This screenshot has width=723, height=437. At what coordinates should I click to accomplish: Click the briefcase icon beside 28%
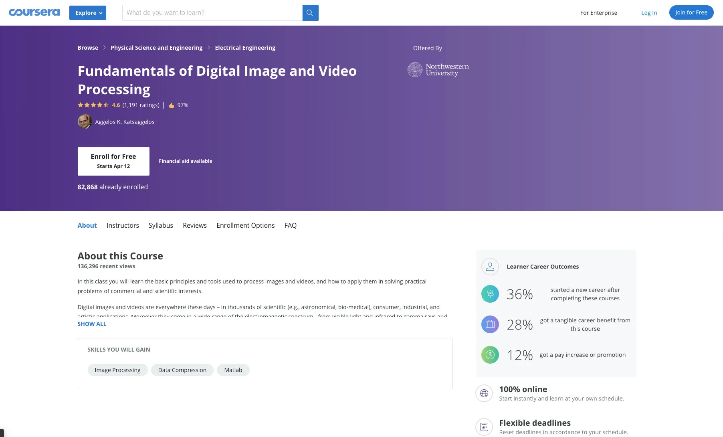pyautogui.click(x=490, y=324)
